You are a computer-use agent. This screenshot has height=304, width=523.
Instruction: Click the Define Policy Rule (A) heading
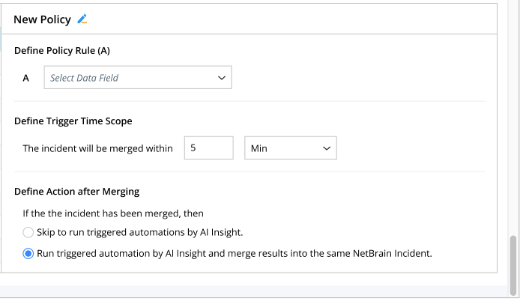62,51
